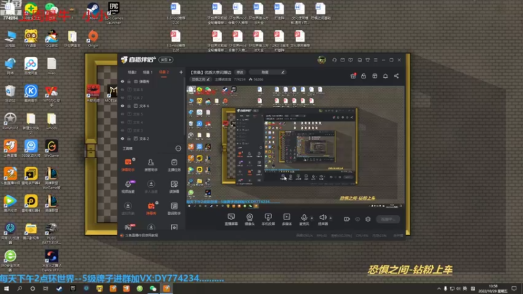This screenshot has width=523, height=294.
Task: Toggle visibility of 弹幕秀 layer
Action: click(x=122, y=81)
